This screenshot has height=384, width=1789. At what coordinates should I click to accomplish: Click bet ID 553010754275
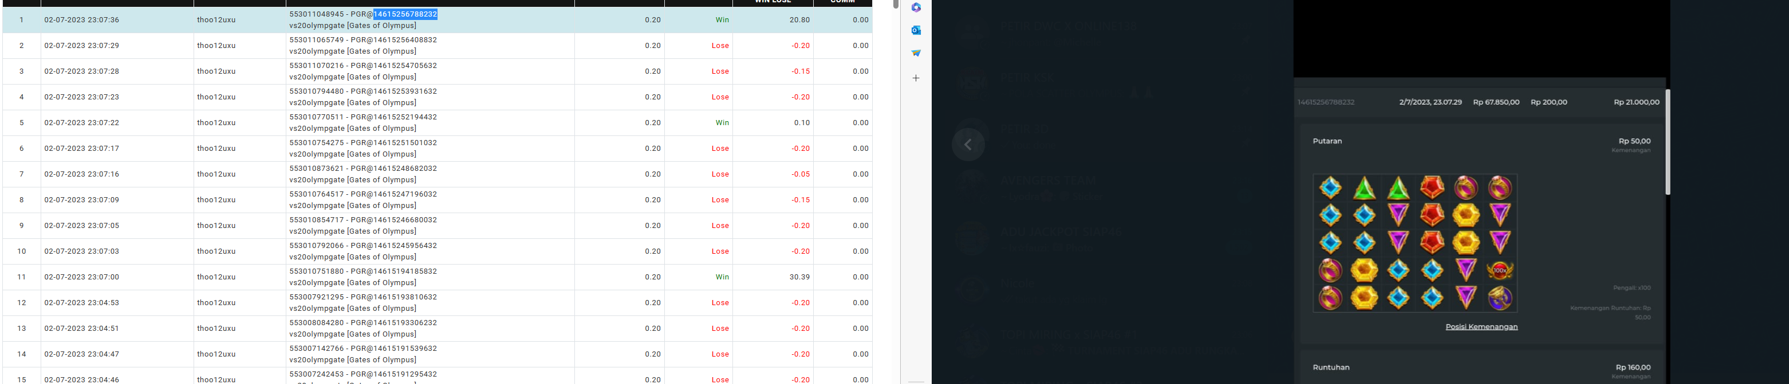(x=317, y=143)
